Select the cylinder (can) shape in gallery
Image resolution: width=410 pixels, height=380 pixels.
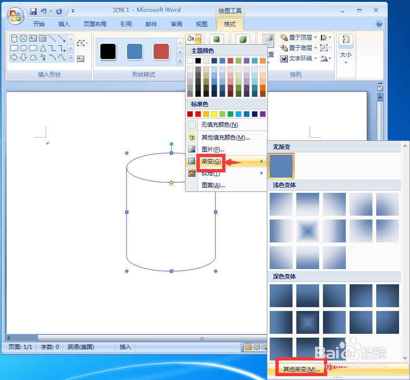pyautogui.click(x=14, y=39)
